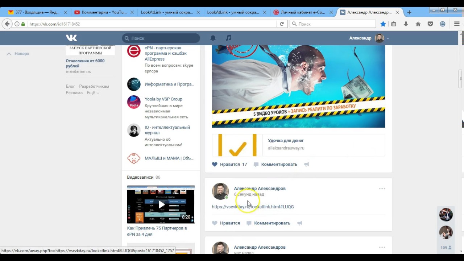Click the bookmark star icon
This screenshot has height=261, width=464.
click(x=383, y=24)
